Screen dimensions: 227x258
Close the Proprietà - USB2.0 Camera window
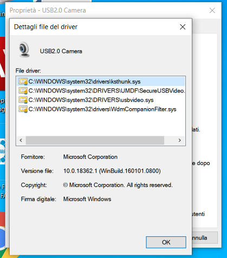pos(212,10)
